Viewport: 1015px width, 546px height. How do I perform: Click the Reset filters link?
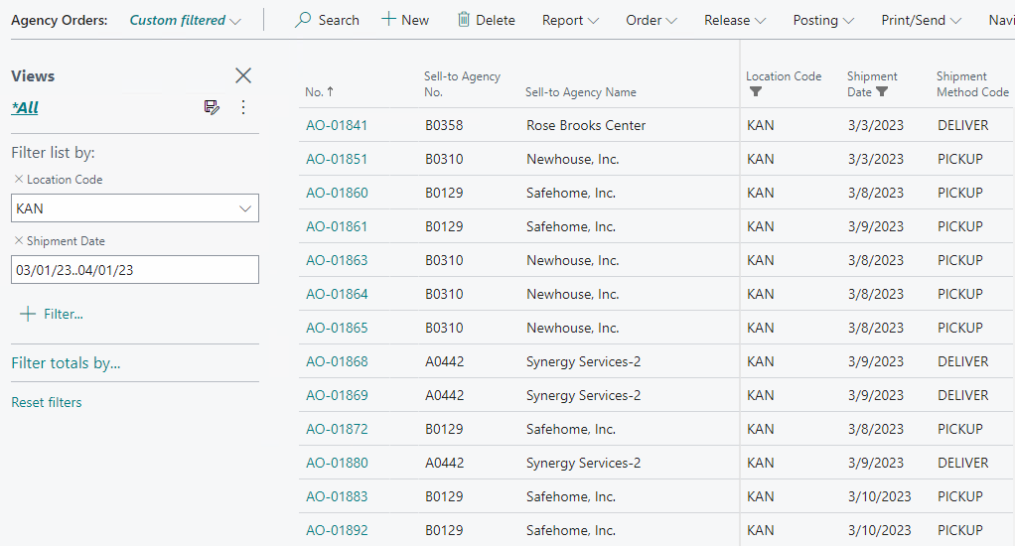[x=47, y=402]
